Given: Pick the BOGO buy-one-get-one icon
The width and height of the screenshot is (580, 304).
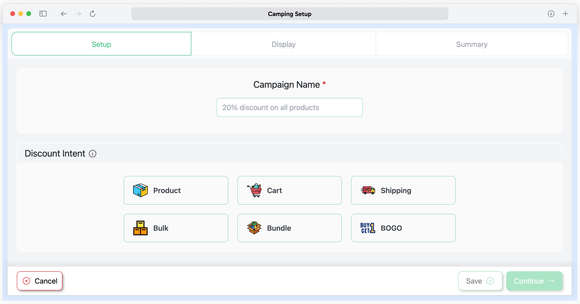Looking at the screenshot, I should pos(368,228).
